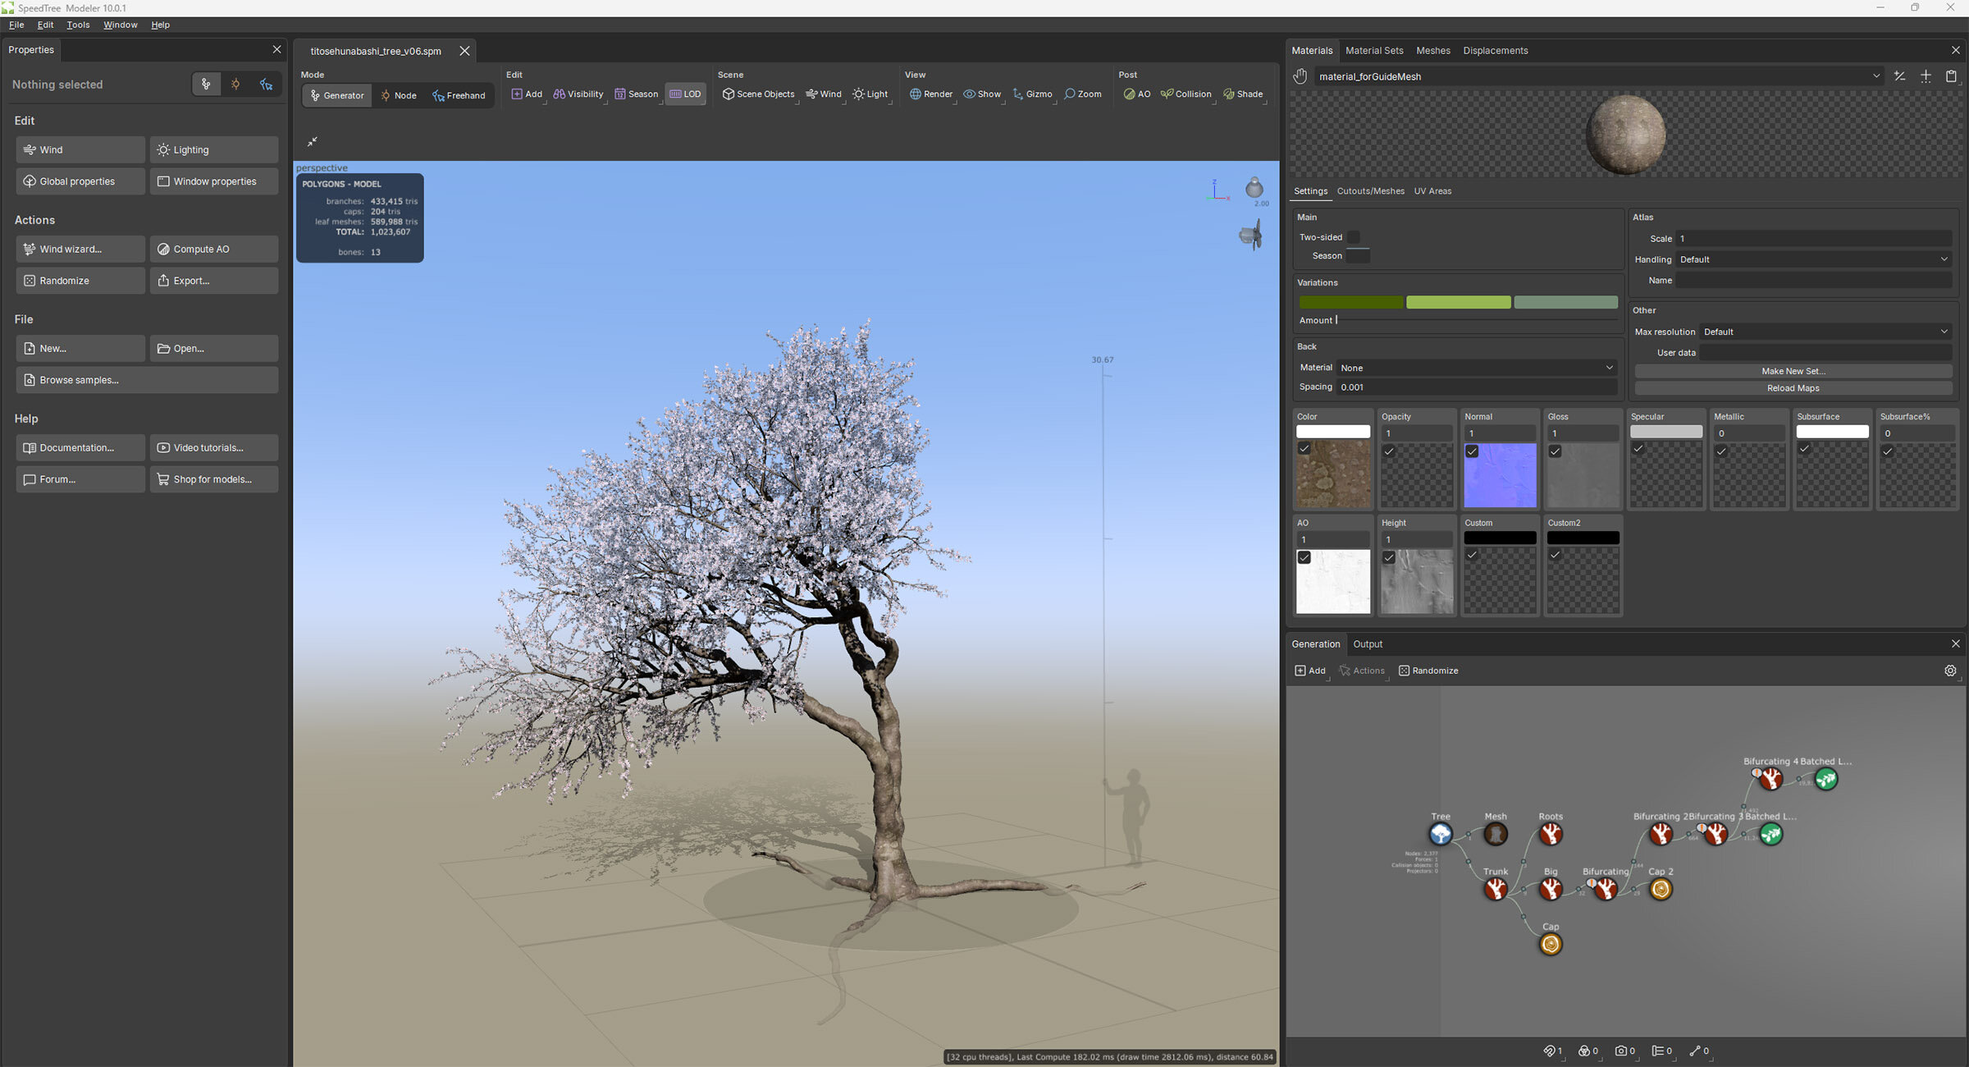Toggle the AO map checkbox
The width and height of the screenshot is (1969, 1067).
(x=1304, y=557)
